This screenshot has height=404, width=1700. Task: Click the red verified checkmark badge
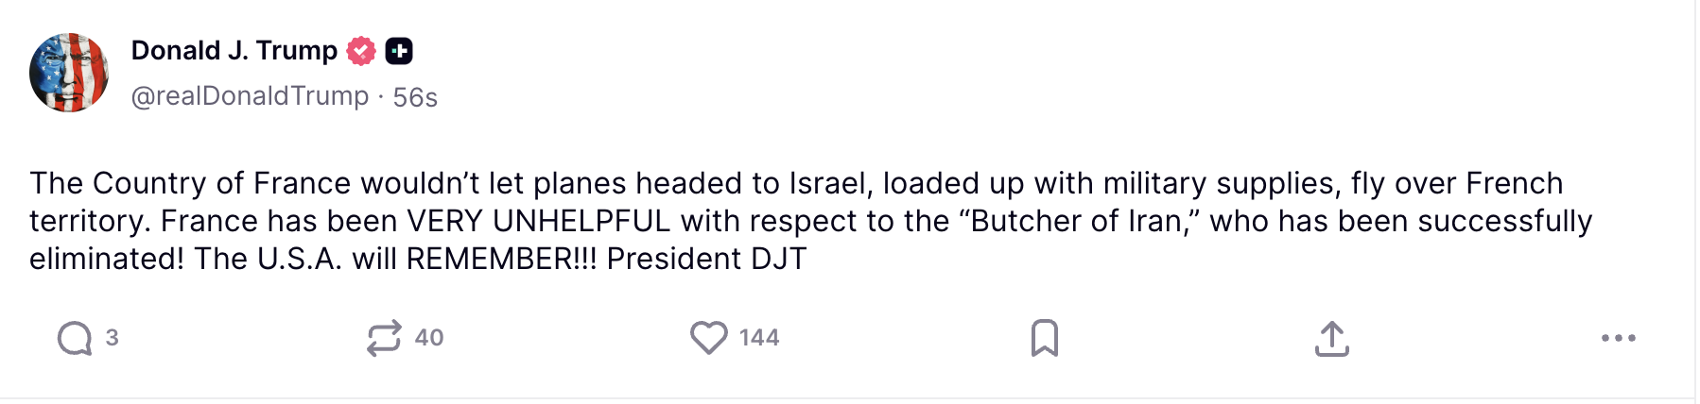tap(361, 51)
